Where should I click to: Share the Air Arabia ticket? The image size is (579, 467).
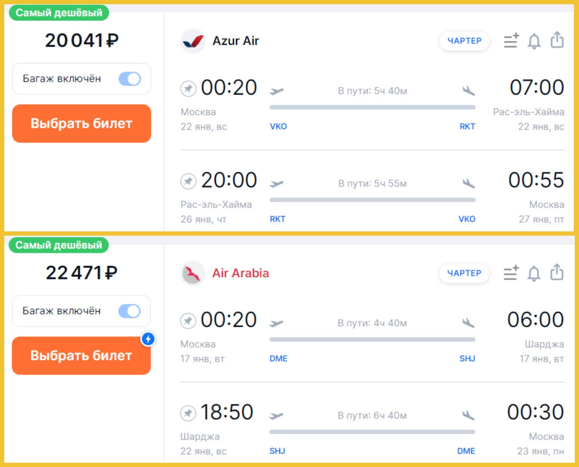[x=557, y=272]
